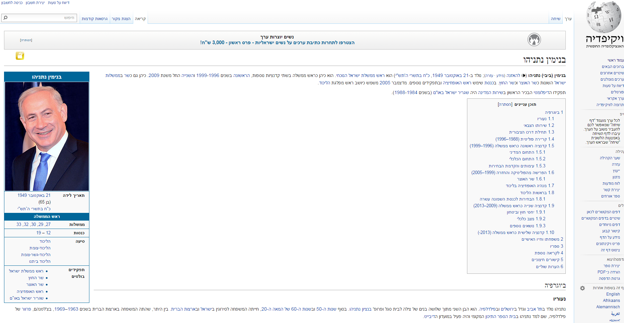Click the הורדה כ-PDF download link

(x=609, y=272)
